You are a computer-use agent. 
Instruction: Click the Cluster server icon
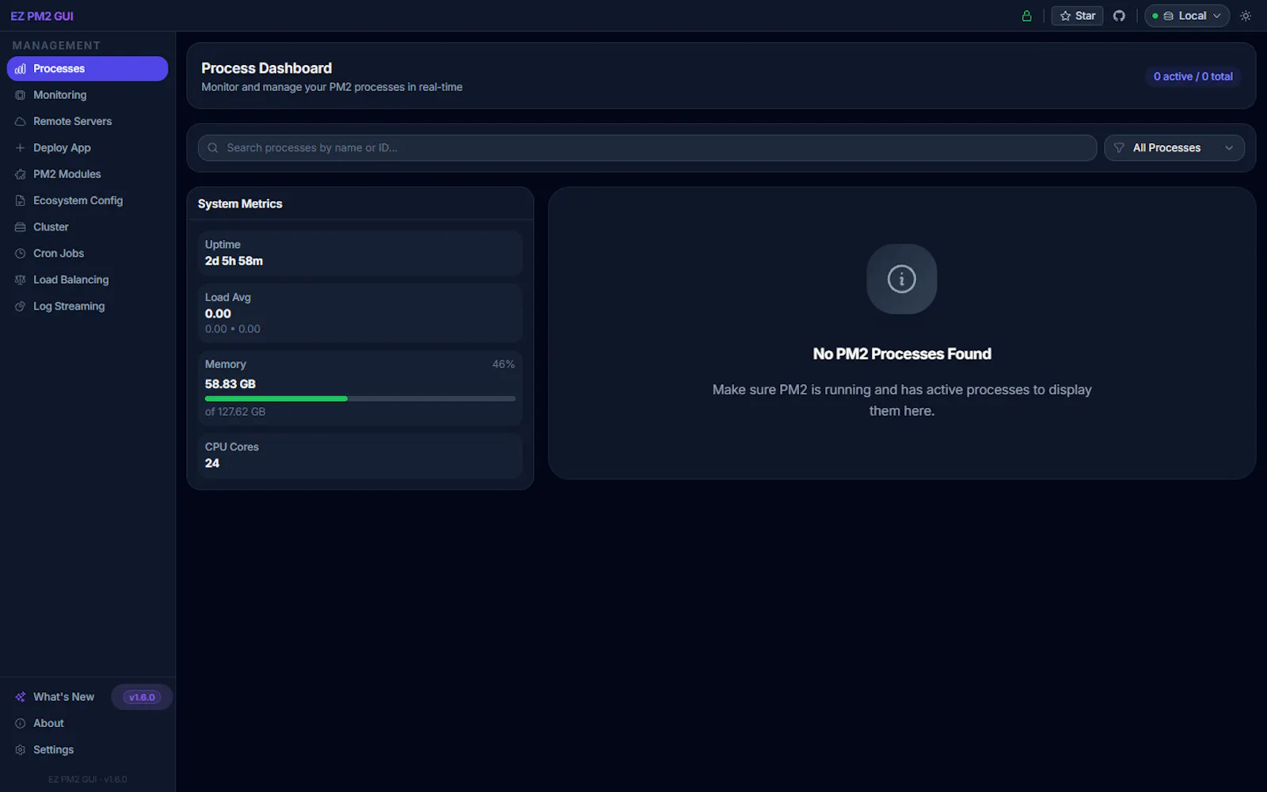21,227
